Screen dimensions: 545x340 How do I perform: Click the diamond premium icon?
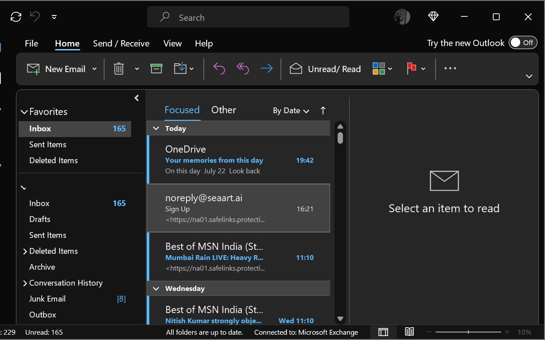point(433,17)
